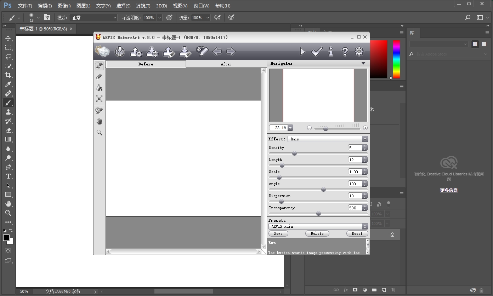Viewport: 493px width, 296px height.
Task: Open the 更多信息 link
Action: click(449, 190)
